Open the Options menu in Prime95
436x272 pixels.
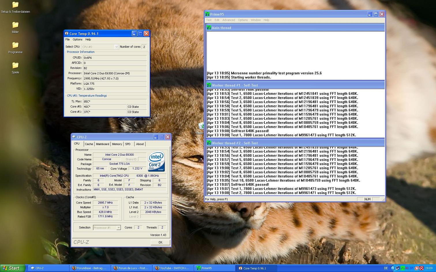click(x=243, y=20)
